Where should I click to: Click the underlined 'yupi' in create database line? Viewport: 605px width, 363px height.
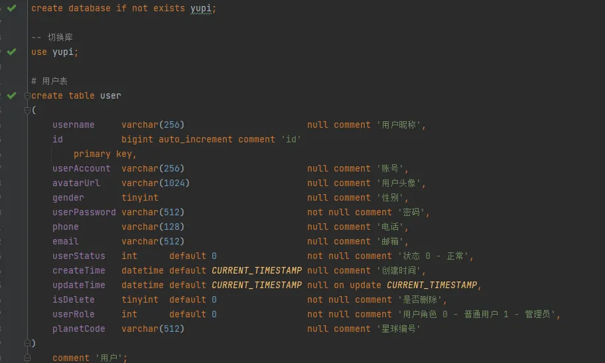[x=200, y=9]
